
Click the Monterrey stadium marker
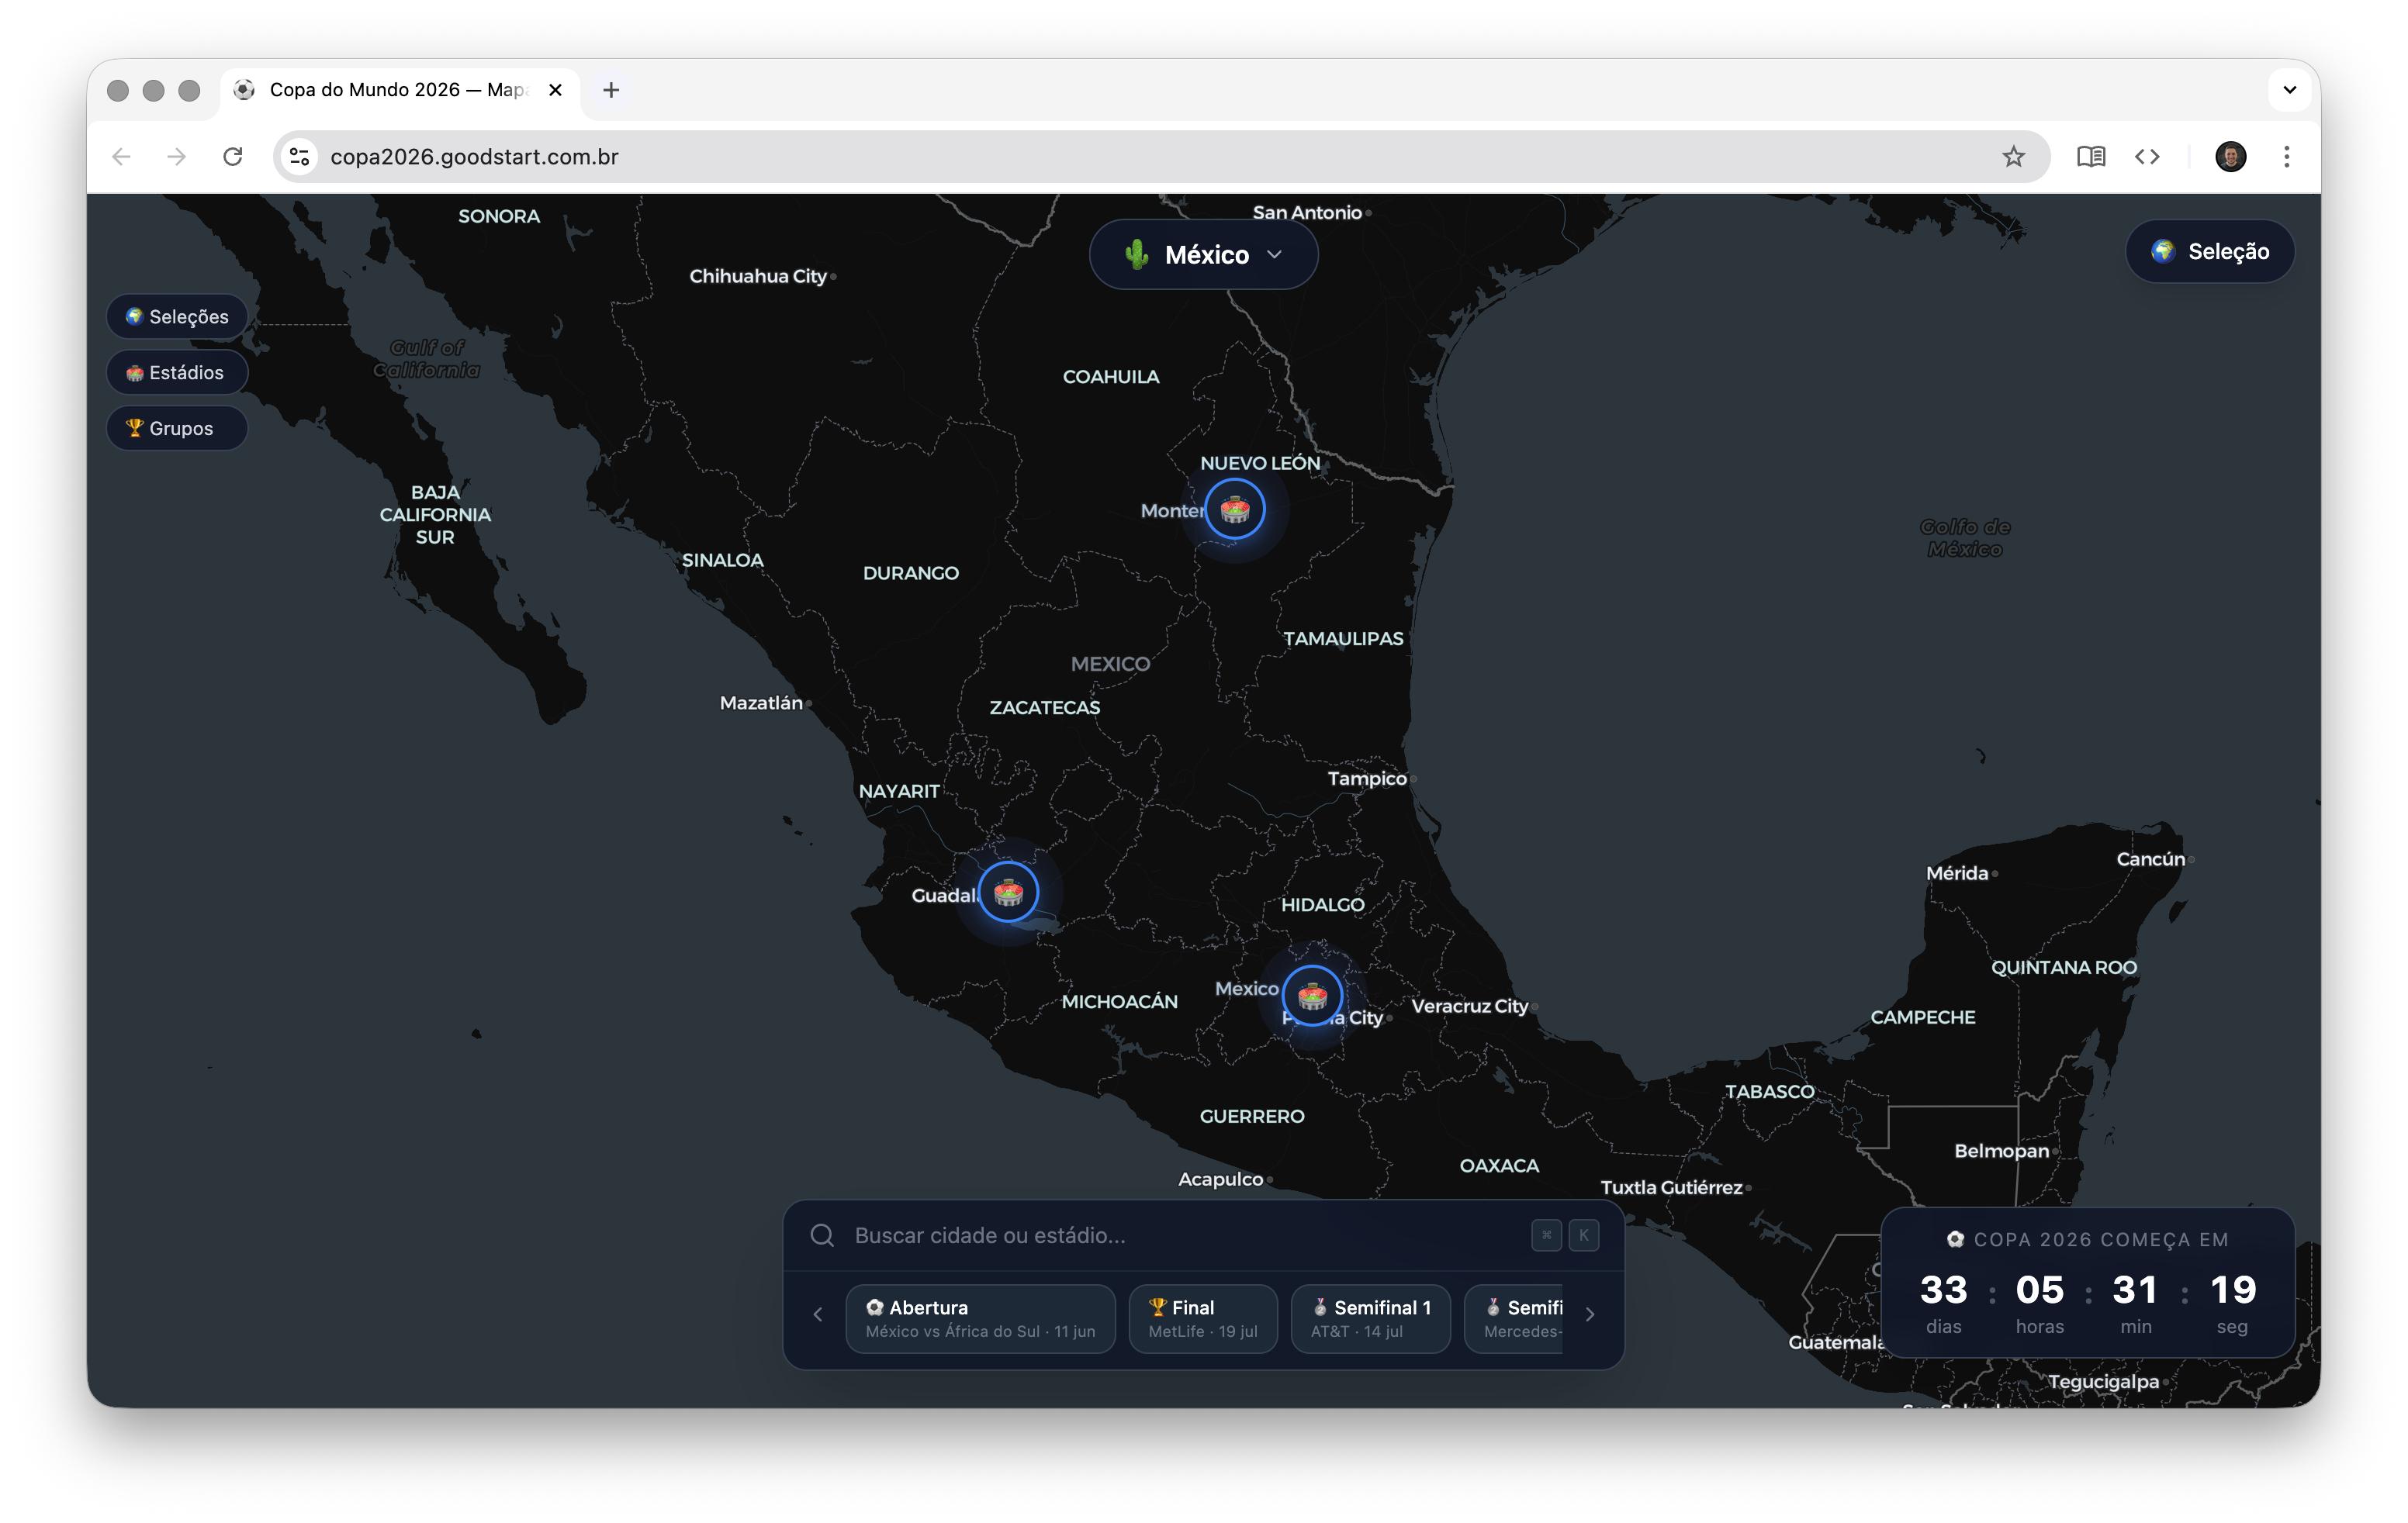[x=1234, y=509]
